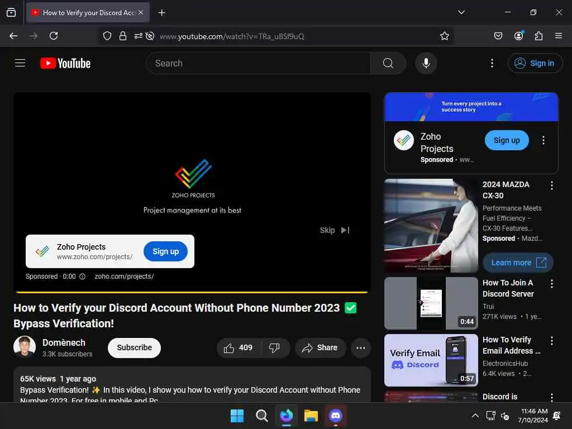Reload the current YouTube page
The height and width of the screenshot is (429, 572).
(x=54, y=36)
